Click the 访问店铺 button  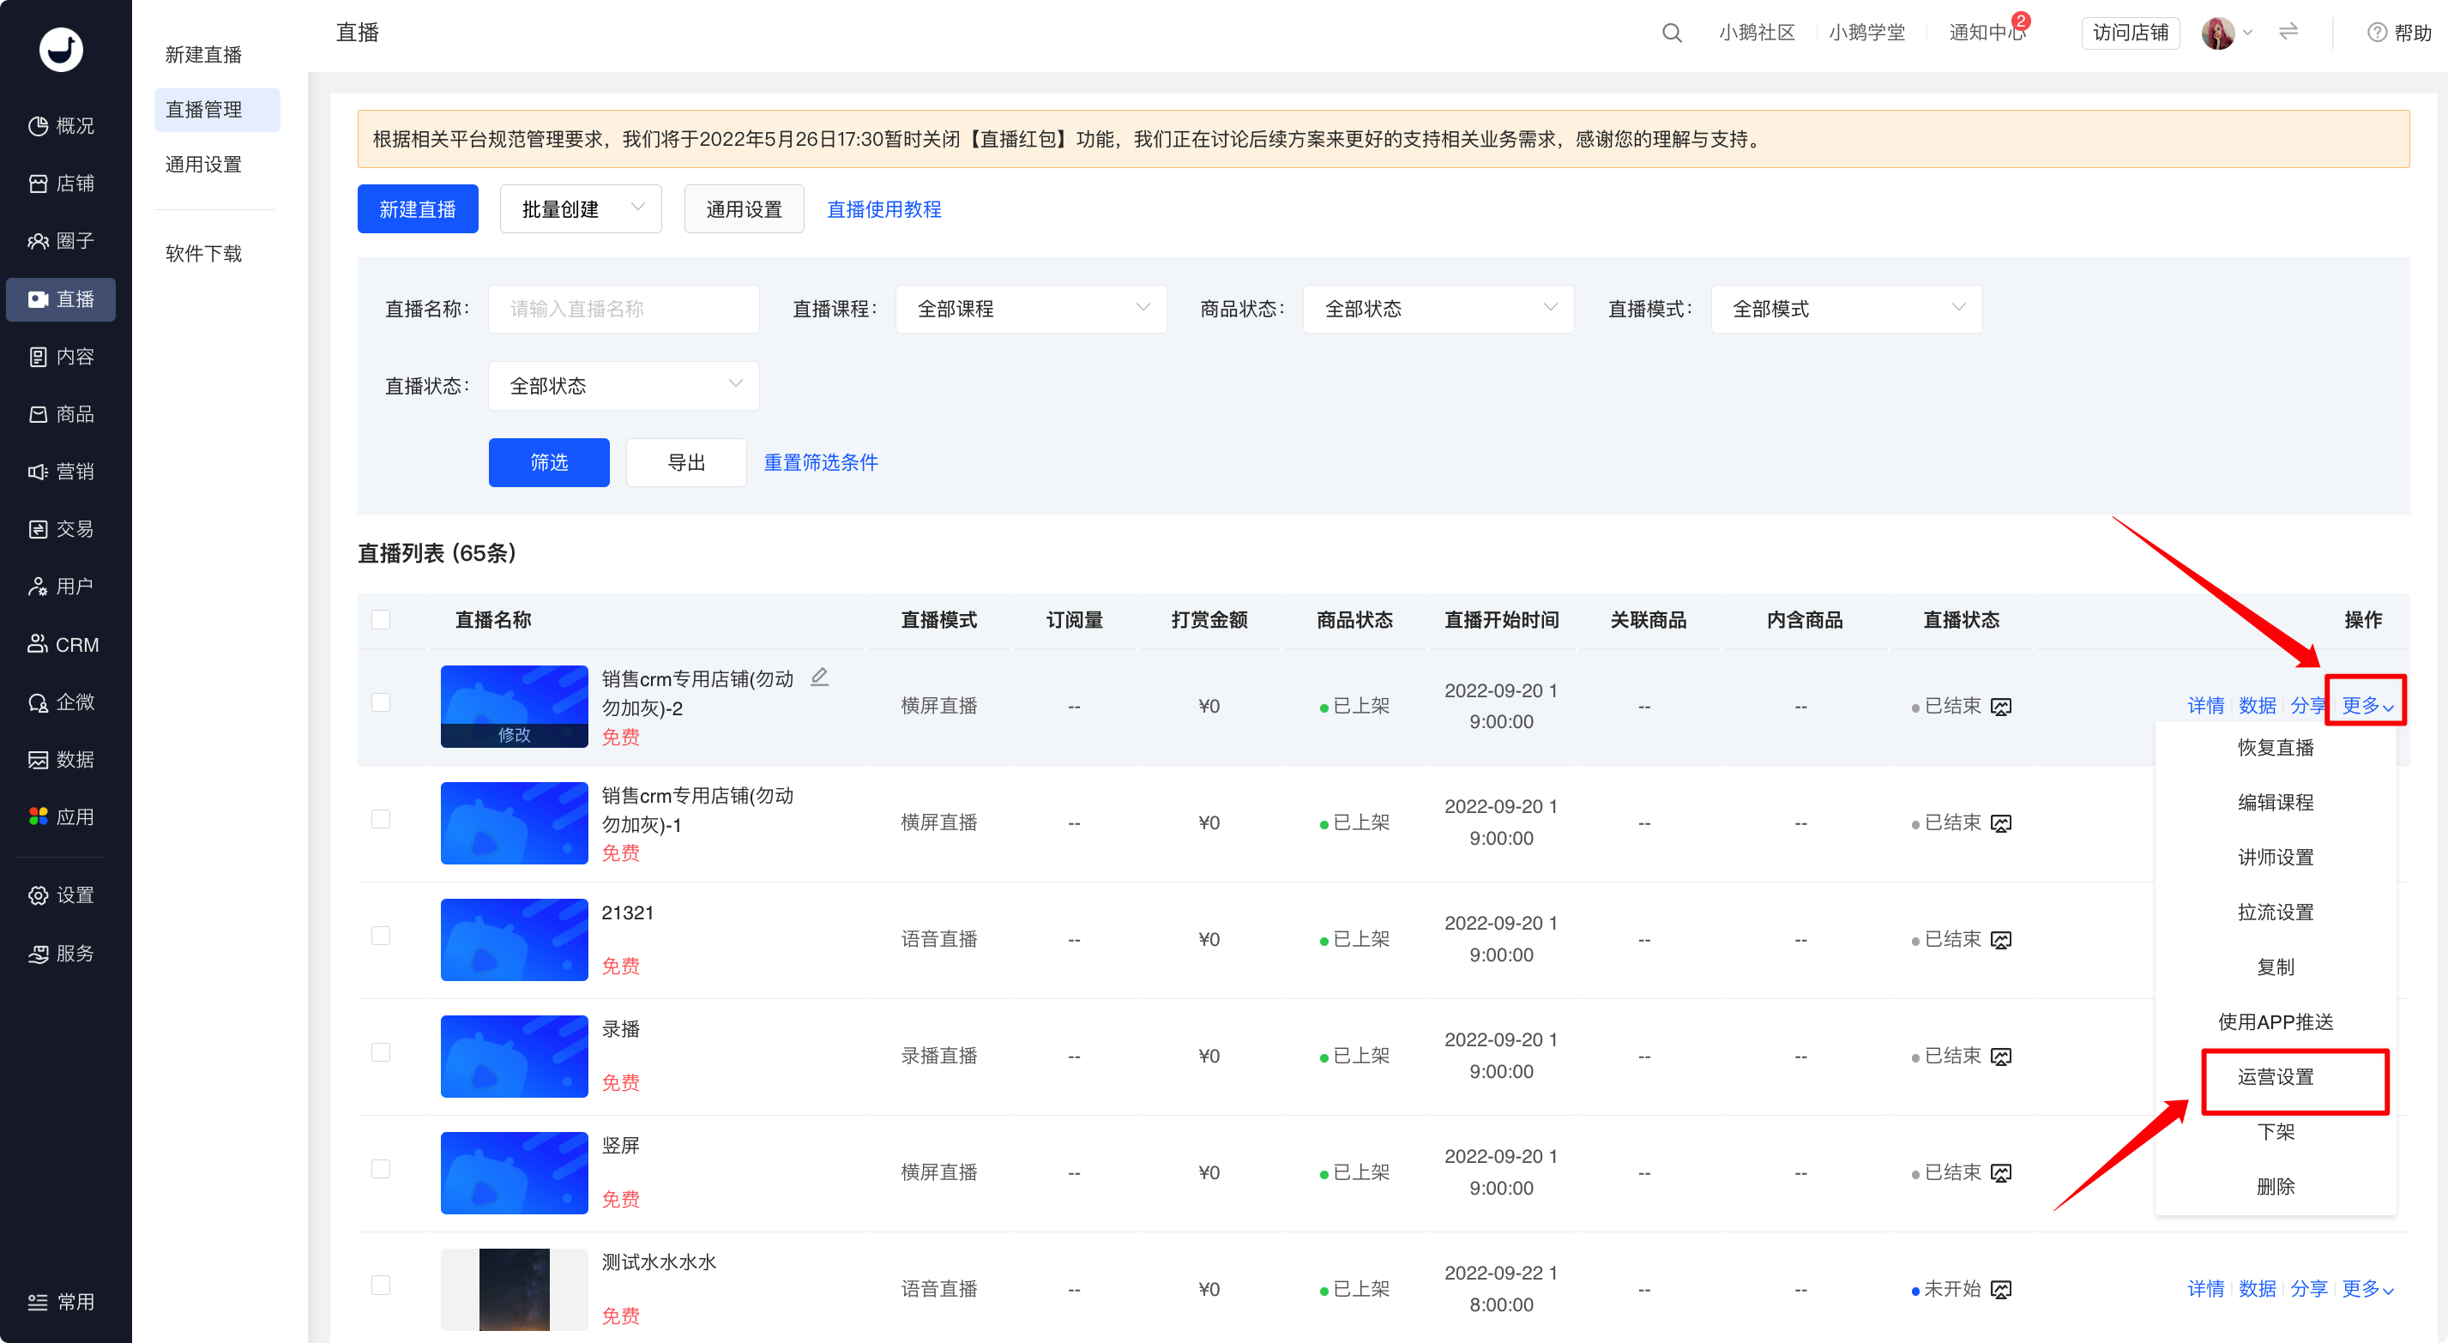tap(2130, 33)
